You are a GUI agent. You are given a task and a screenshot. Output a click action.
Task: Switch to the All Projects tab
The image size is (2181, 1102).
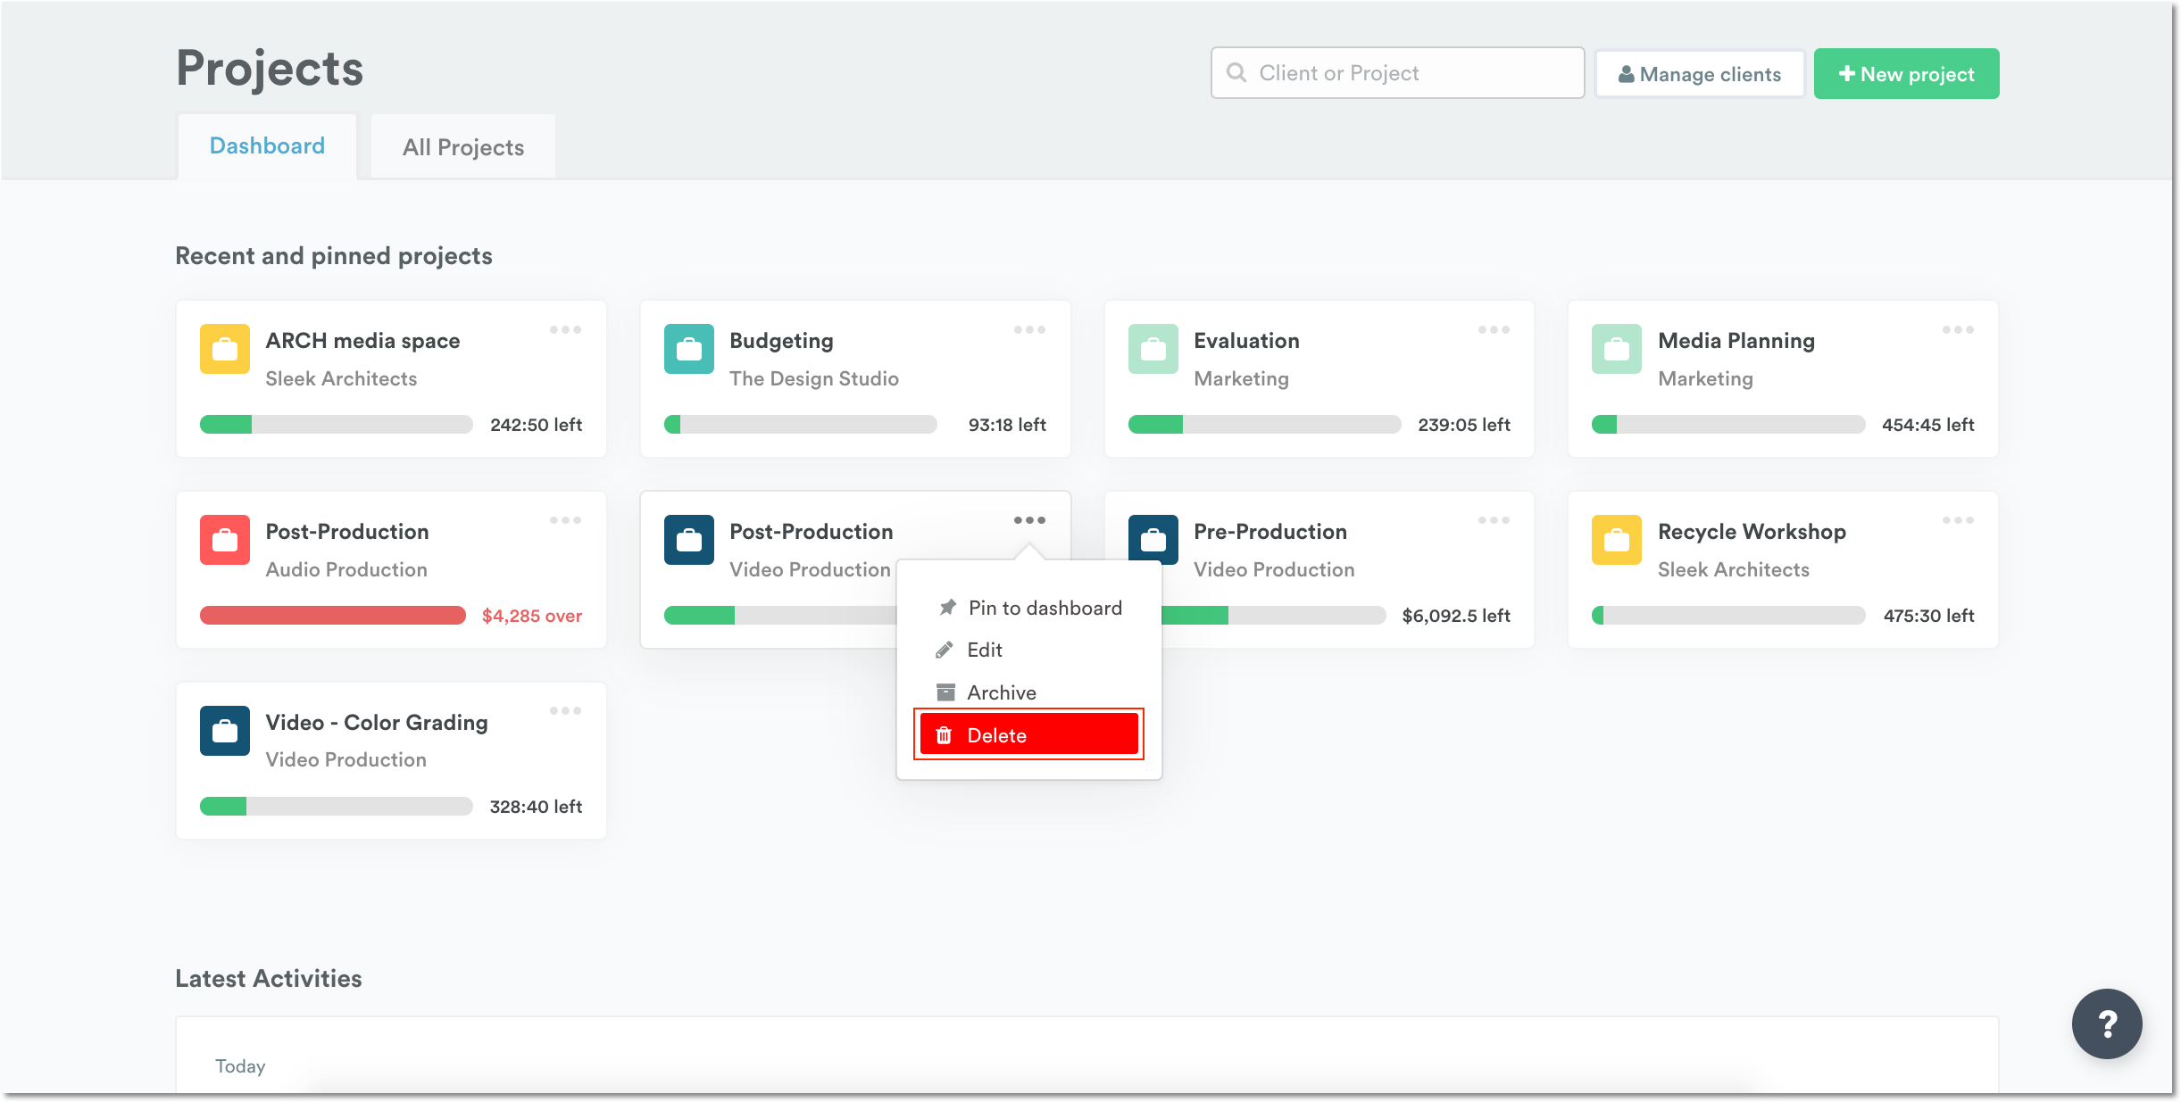462,146
